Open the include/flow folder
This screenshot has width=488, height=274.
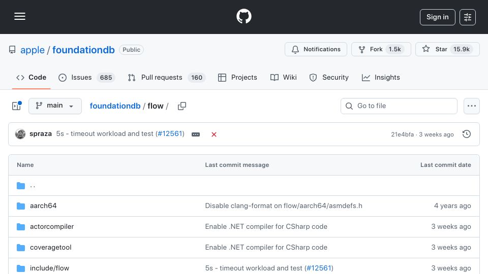pos(49,268)
